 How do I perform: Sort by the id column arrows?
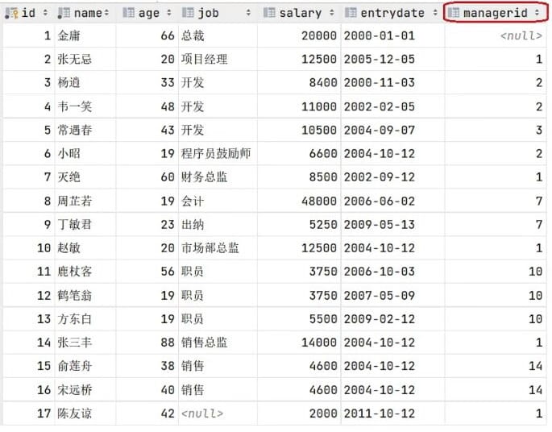coord(45,13)
